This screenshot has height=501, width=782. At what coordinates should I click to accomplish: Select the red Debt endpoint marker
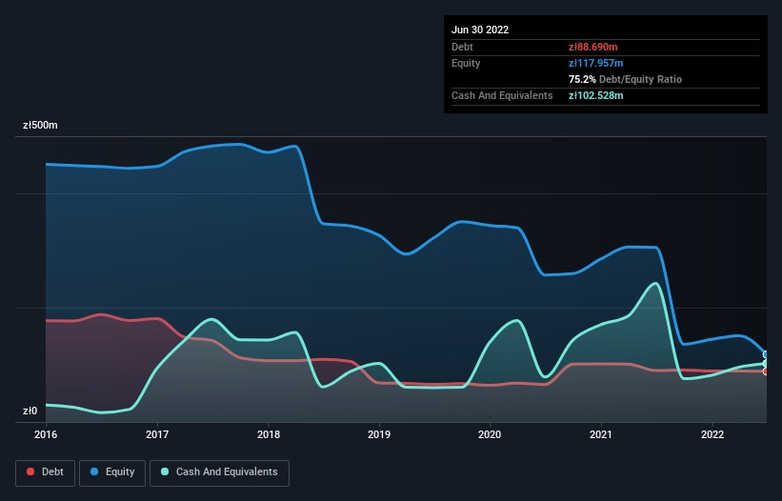pos(766,371)
